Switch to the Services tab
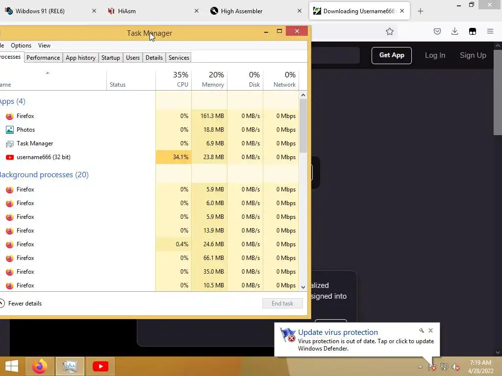The height and width of the screenshot is (376, 502). click(x=179, y=58)
